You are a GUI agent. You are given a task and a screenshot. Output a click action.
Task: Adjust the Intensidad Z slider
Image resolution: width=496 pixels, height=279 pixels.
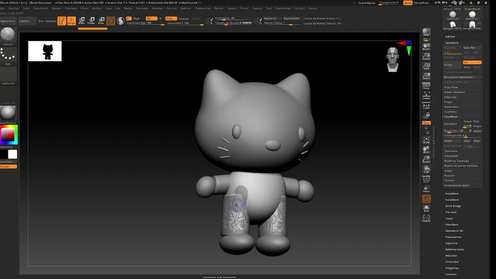pyautogui.click(x=185, y=23)
